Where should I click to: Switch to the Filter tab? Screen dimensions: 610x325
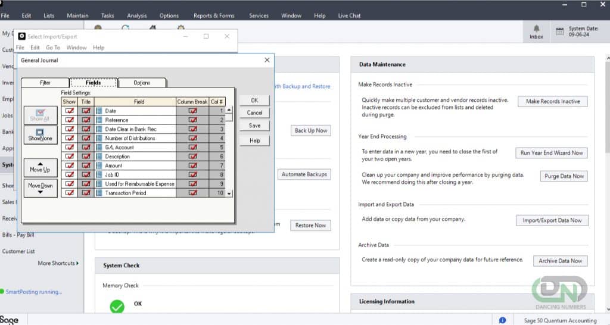[x=45, y=82]
